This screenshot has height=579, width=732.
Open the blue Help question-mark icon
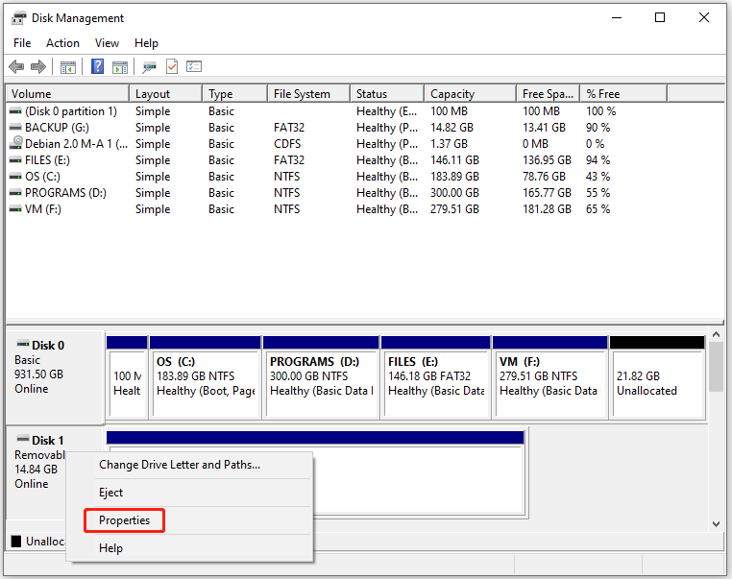97,66
